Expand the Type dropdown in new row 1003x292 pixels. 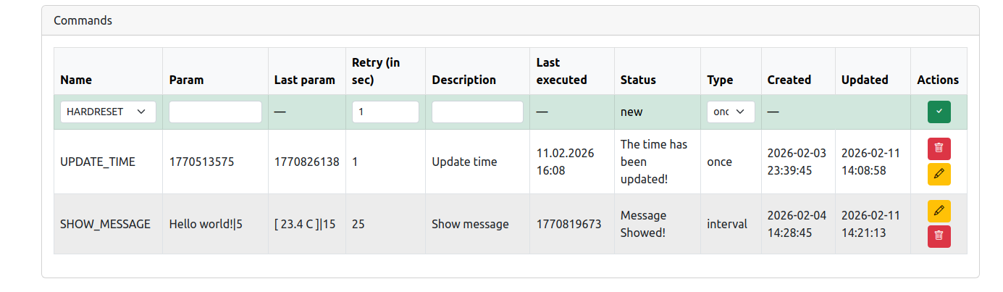point(731,112)
